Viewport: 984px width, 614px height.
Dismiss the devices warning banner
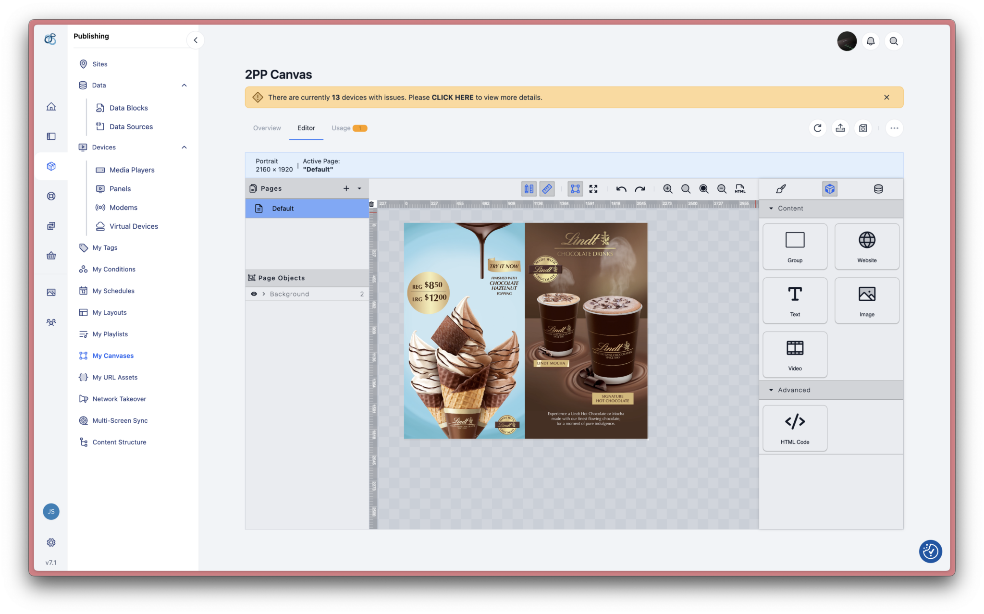click(886, 97)
